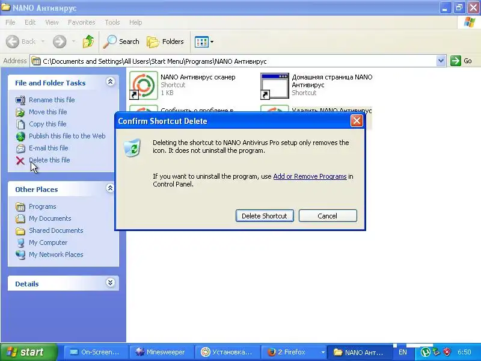Click the Publish to Web globe icon
The height and width of the screenshot is (361, 481).
(20, 137)
